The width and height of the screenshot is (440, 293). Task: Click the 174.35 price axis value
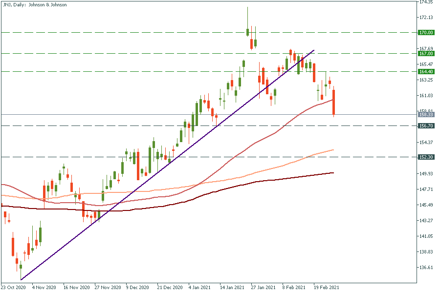click(426, 2)
